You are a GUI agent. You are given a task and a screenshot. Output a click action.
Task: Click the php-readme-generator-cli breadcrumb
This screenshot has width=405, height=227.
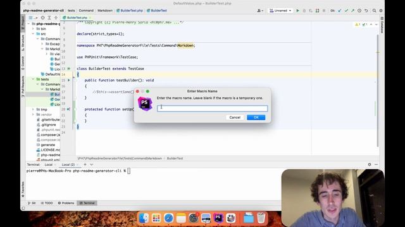44,11
